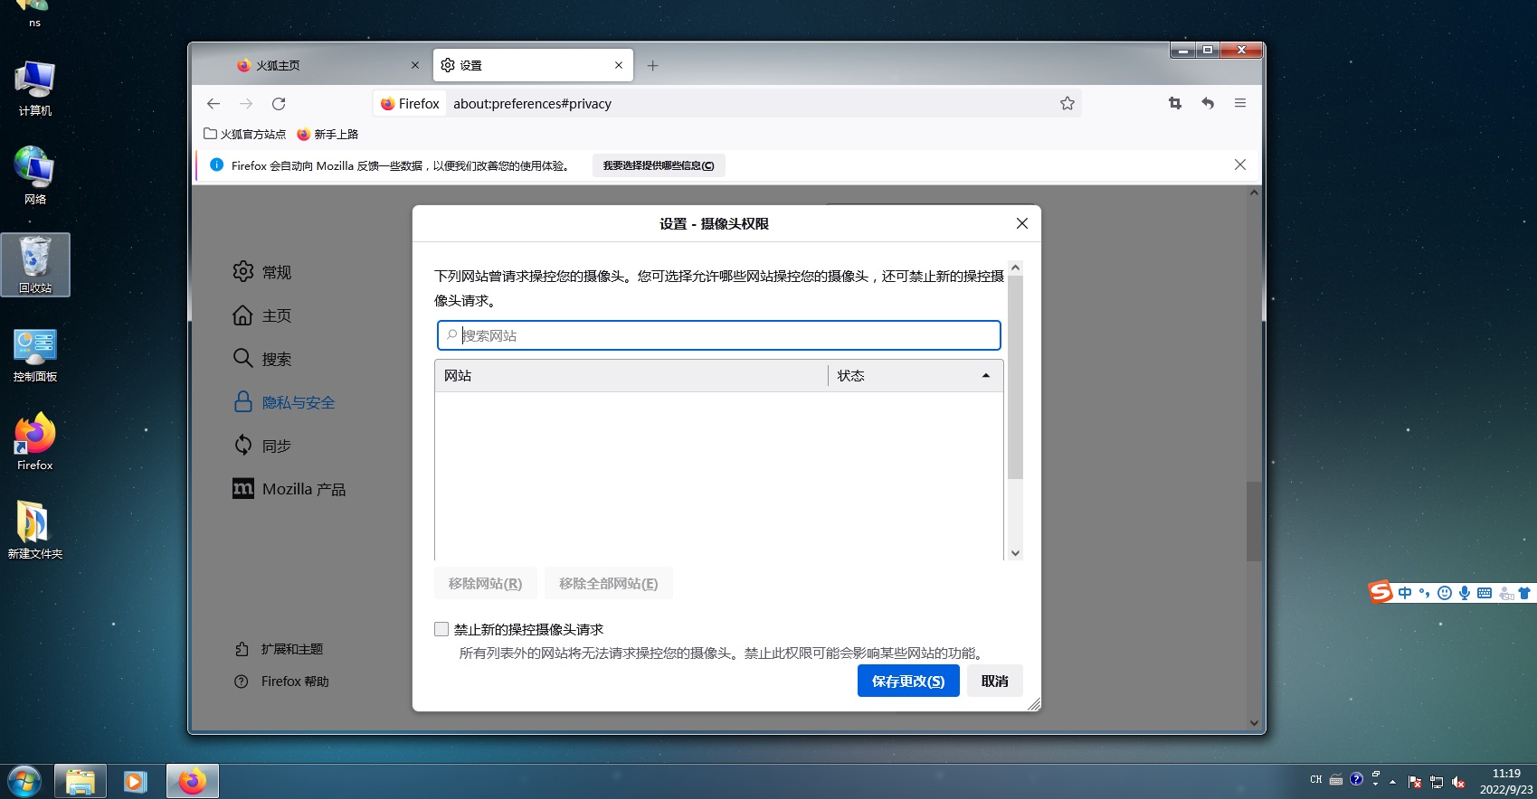Enable 禁止新的操控摄像头请求 checkbox
This screenshot has width=1537, height=799.
441,629
